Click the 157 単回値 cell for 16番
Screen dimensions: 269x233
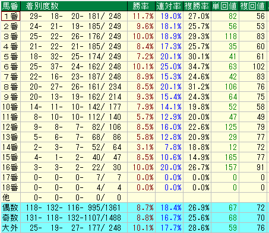pyautogui.click(x=225, y=167)
